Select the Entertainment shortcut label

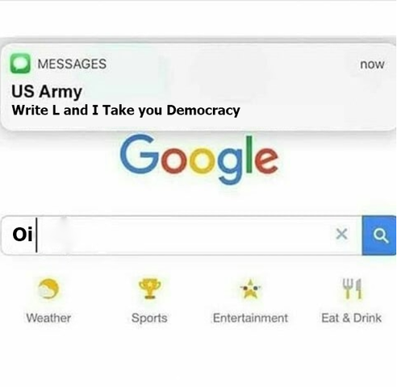(x=250, y=318)
